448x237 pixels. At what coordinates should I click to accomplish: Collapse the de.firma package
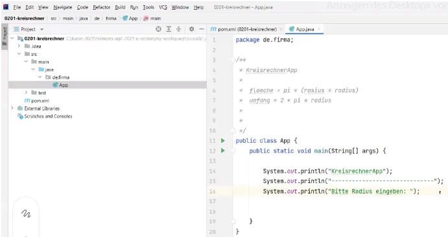pyautogui.click(x=40, y=77)
